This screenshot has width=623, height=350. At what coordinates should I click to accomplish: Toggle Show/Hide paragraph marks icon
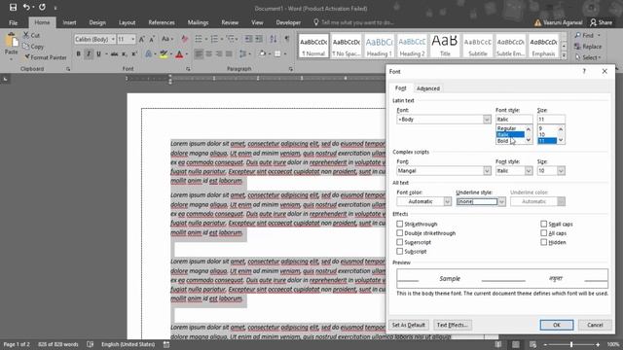click(287, 39)
